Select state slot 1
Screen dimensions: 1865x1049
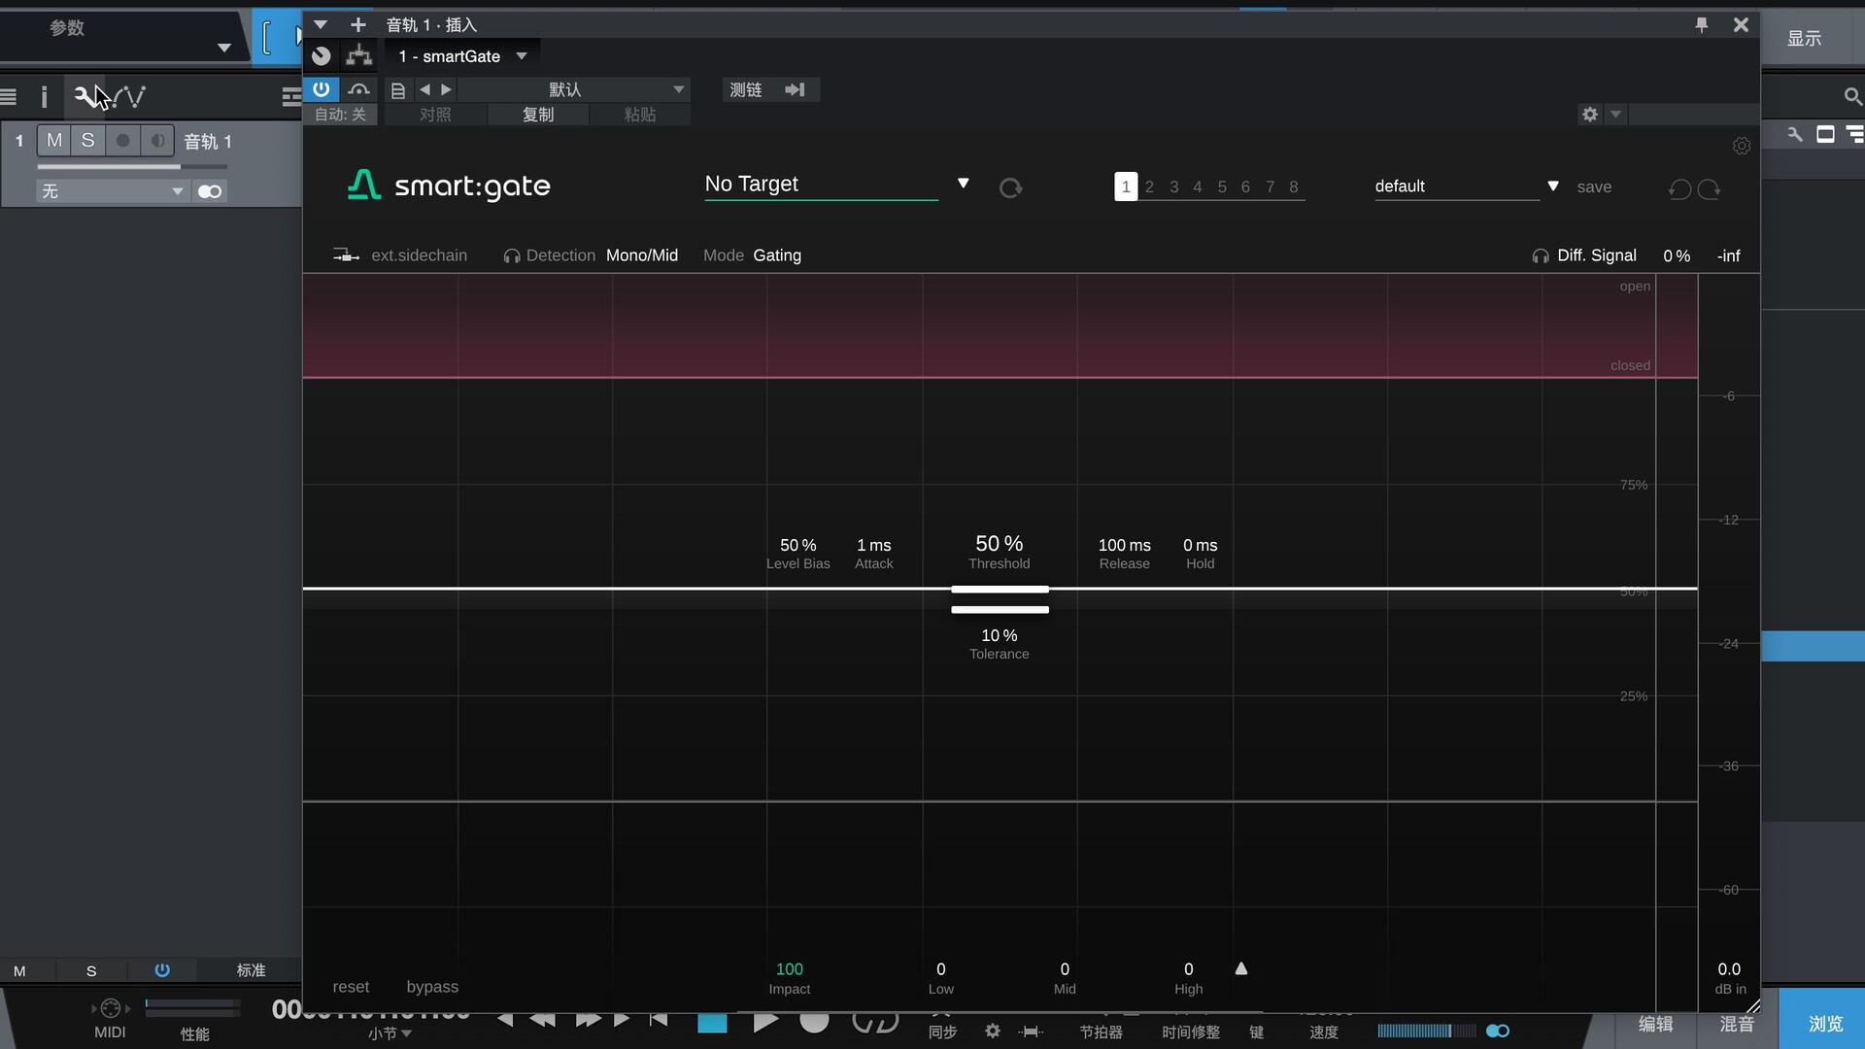[x=1126, y=186]
